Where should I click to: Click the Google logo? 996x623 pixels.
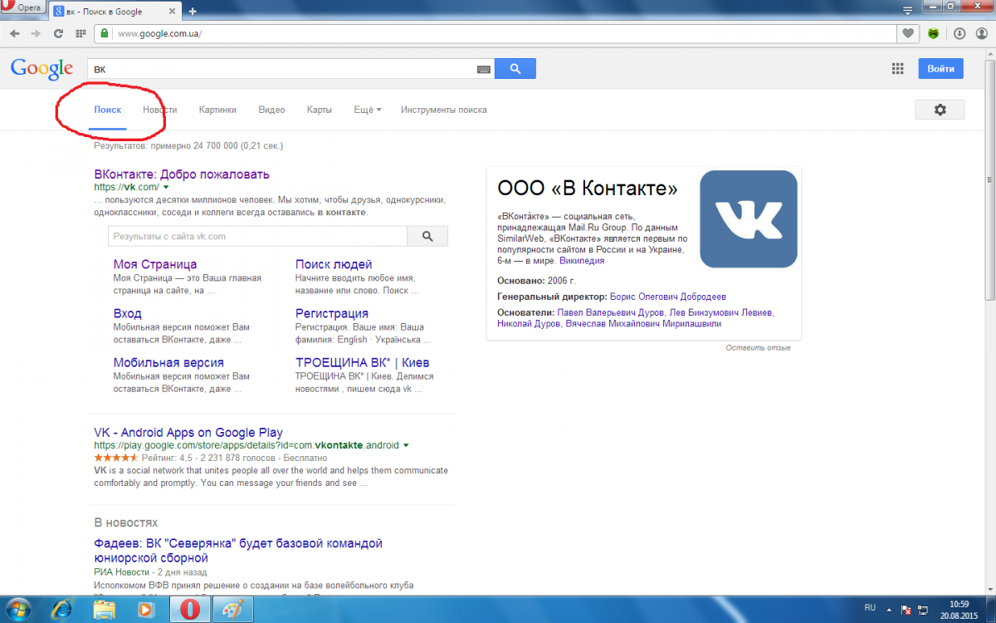point(41,68)
